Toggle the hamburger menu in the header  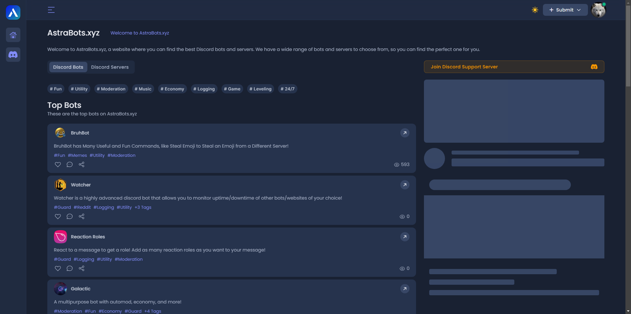click(x=51, y=10)
